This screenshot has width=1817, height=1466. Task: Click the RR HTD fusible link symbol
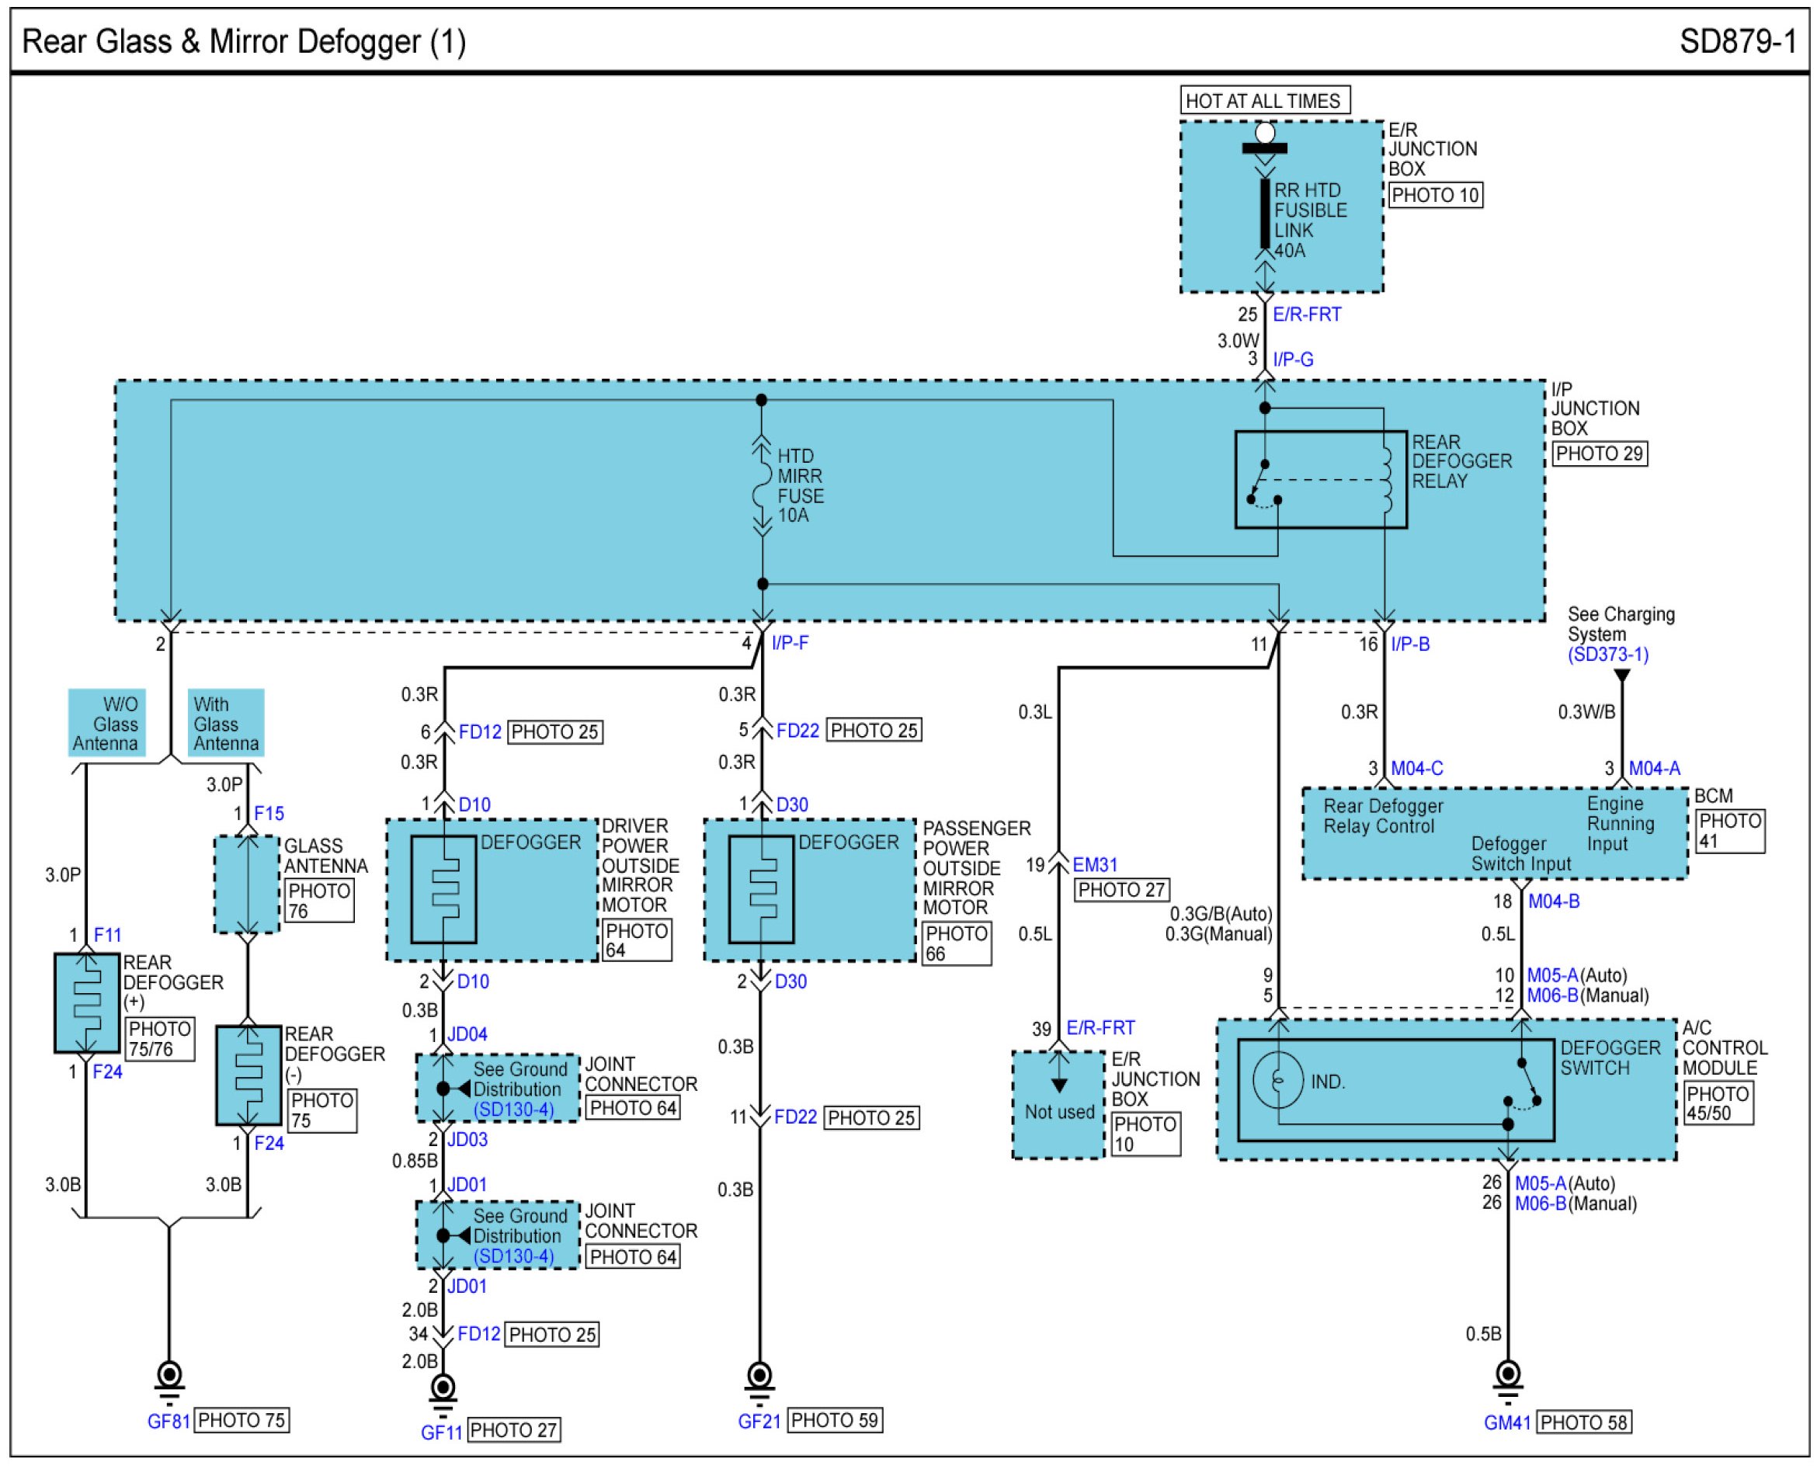pyautogui.click(x=1265, y=213)
